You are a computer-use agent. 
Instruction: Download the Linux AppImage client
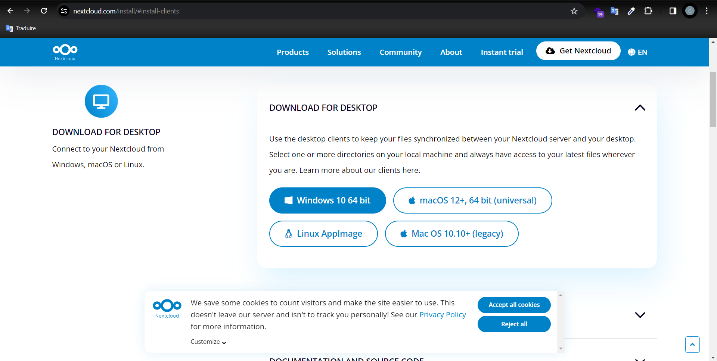pos(323,234)
